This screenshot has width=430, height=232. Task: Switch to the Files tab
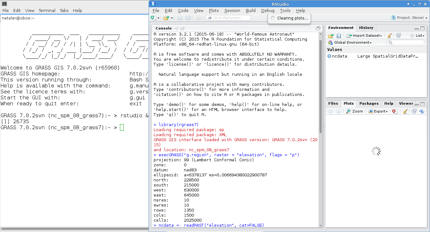point(333,103)
